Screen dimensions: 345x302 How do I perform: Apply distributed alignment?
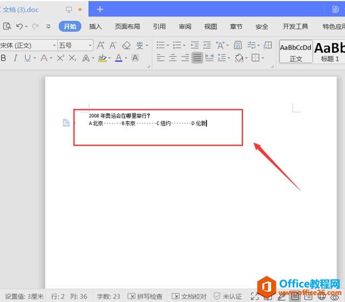(209, 58)
